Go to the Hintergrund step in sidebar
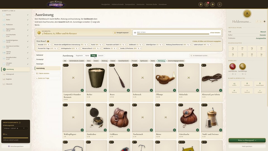The image size is (268, 151). point(16,74)
